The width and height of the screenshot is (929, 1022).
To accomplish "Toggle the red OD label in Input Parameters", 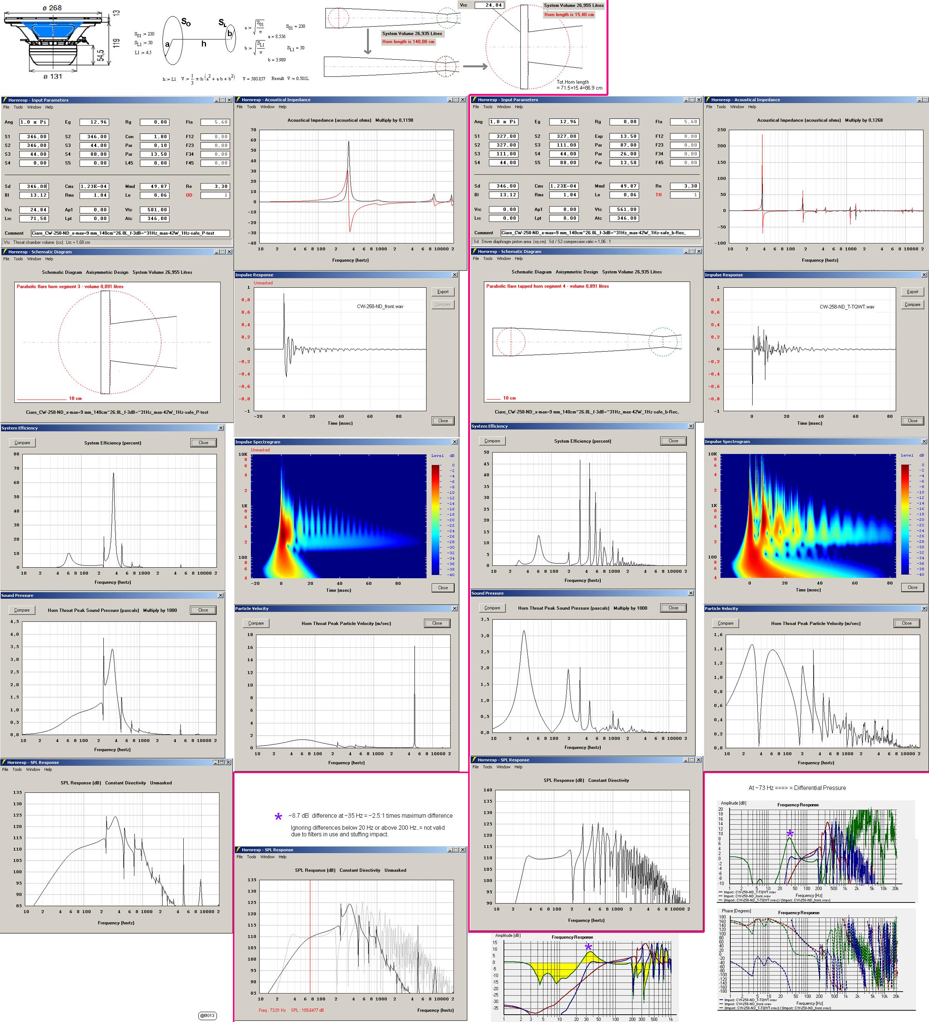I will pyautogui.click(x=189, y=195).
